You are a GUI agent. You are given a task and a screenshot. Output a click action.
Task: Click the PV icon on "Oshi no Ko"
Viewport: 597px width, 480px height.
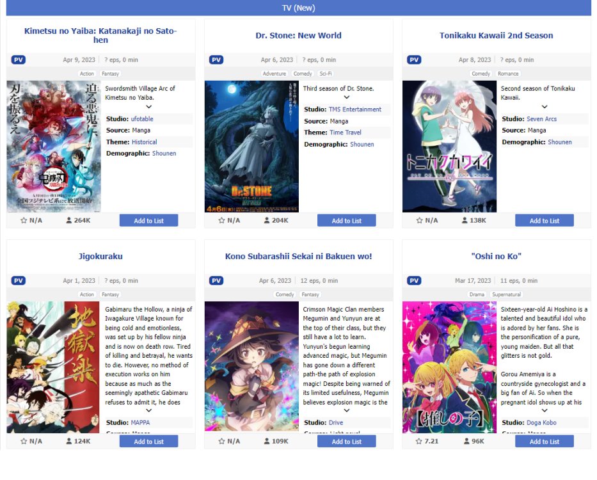[414, 281]
